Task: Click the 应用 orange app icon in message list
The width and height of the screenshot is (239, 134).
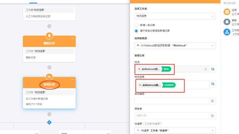Action: (x=227, y=12)
